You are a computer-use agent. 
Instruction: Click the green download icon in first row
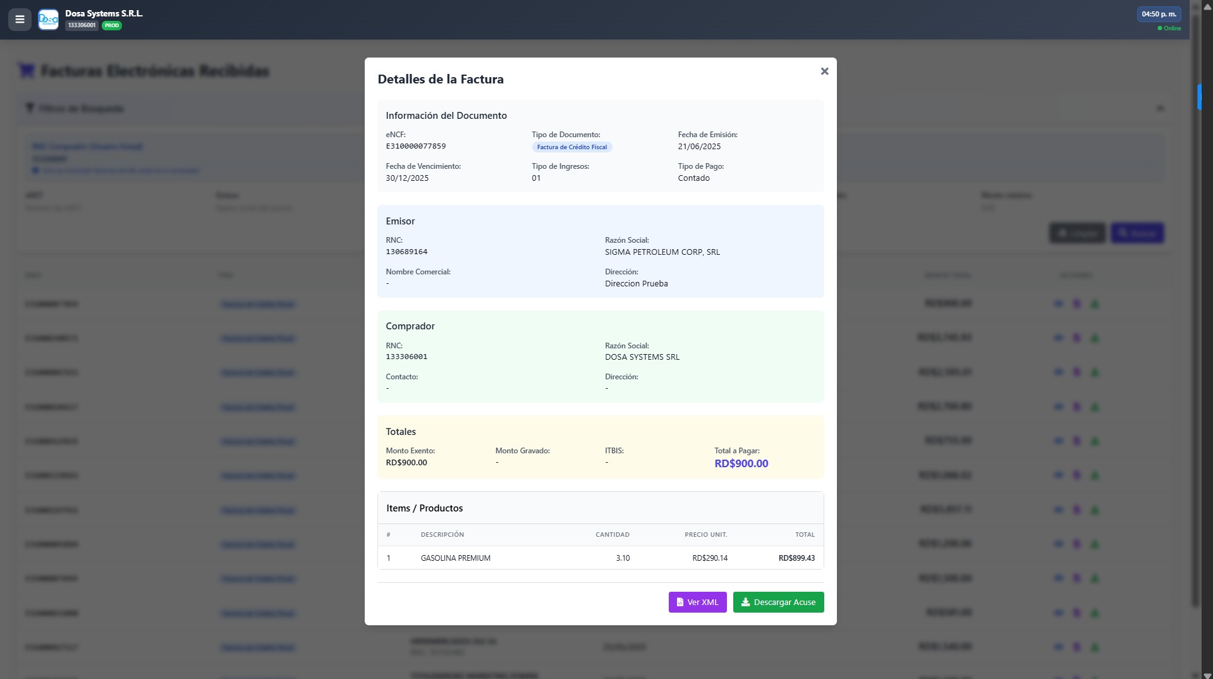1095,304
